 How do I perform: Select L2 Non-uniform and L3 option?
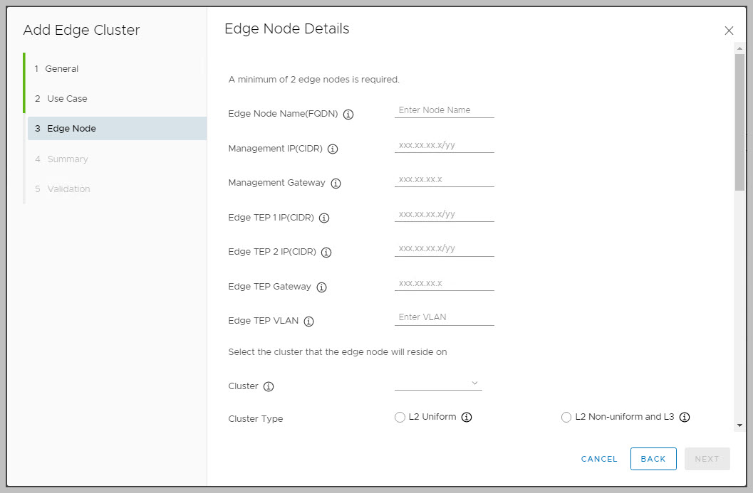(566, 418)
